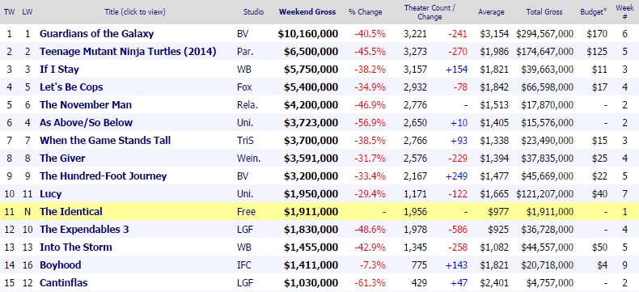Screen dimensions: 639x292
Task: Sort by the Total Gross column header
Action: 544,12
